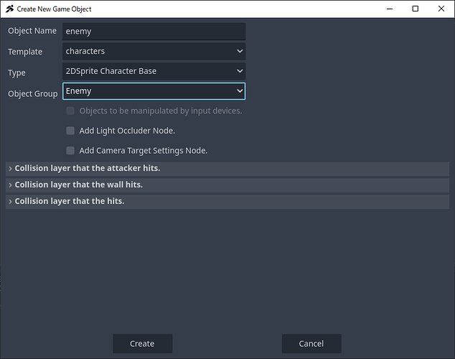The width and height of the screenshot is (455, 359).
Task: Open the Template dropdown showing characters
Action: [154, 52]
